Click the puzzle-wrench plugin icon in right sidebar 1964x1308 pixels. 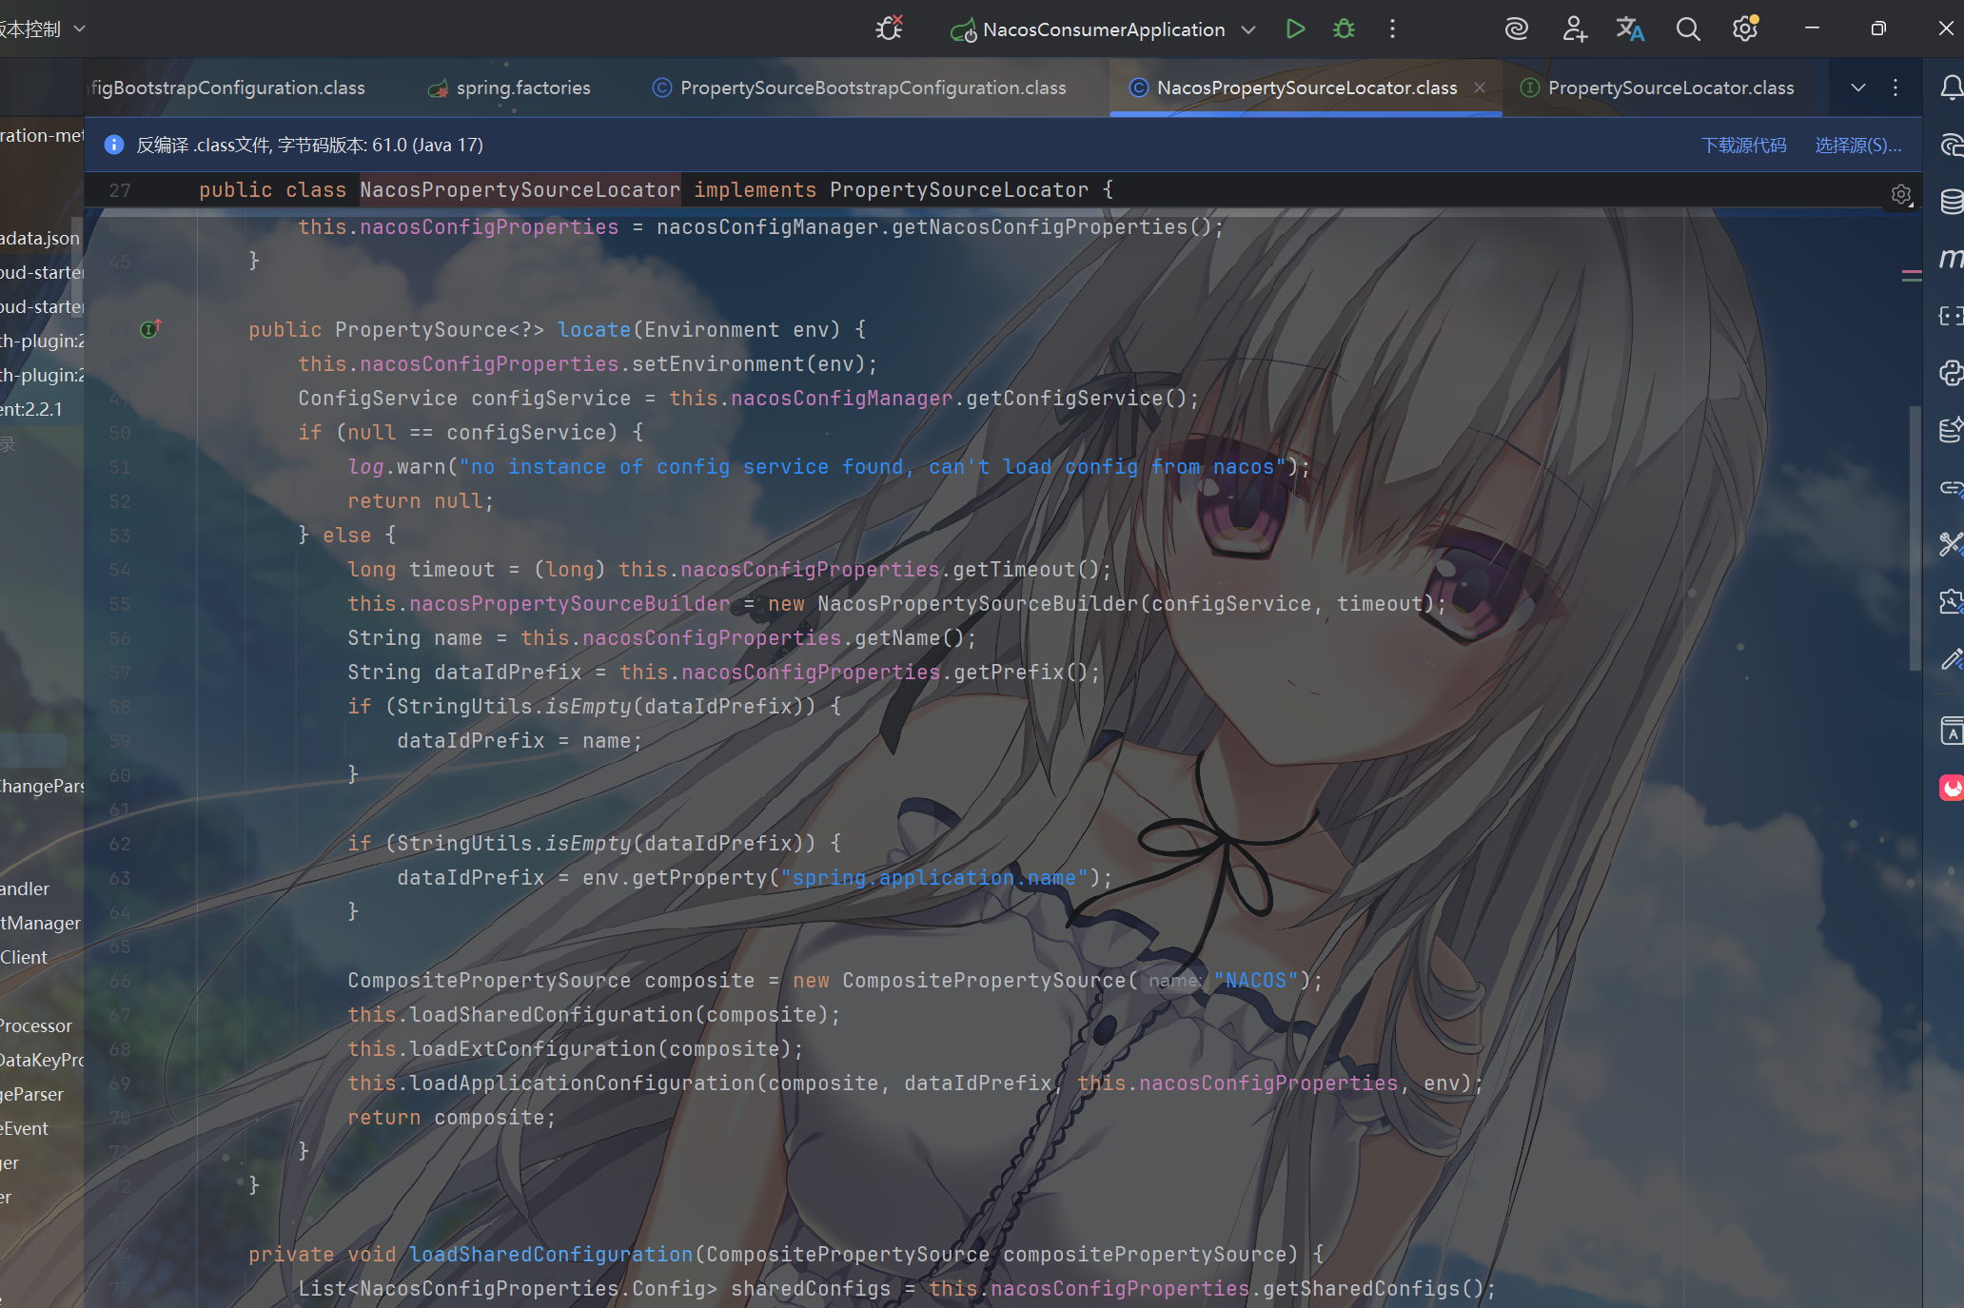coord(1951,601)
